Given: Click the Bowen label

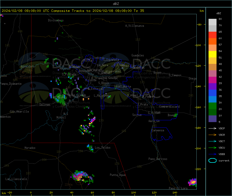Looking at the screenshot, I should [171, 115].
